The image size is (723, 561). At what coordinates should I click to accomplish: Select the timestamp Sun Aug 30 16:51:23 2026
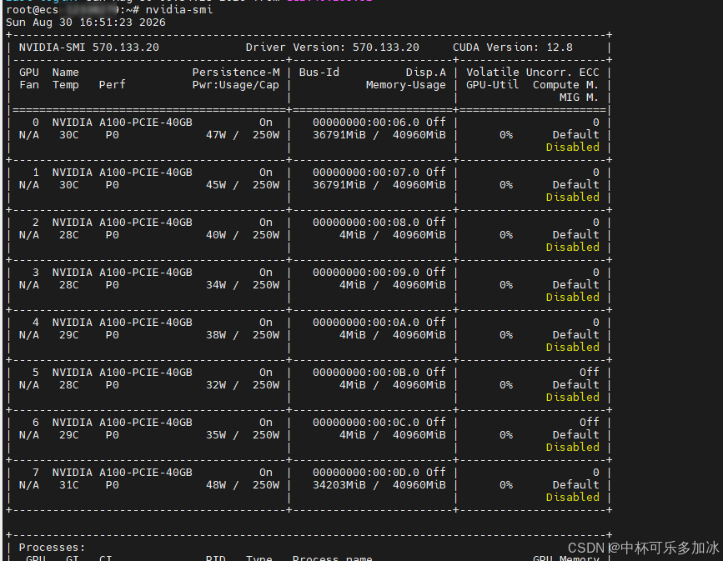coord(86,23)
